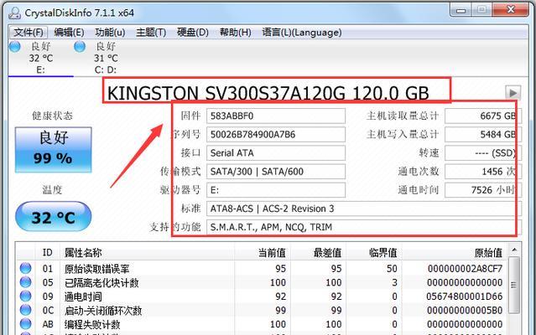Click the 固件 field showing 583ABBF0

[276, 116]
